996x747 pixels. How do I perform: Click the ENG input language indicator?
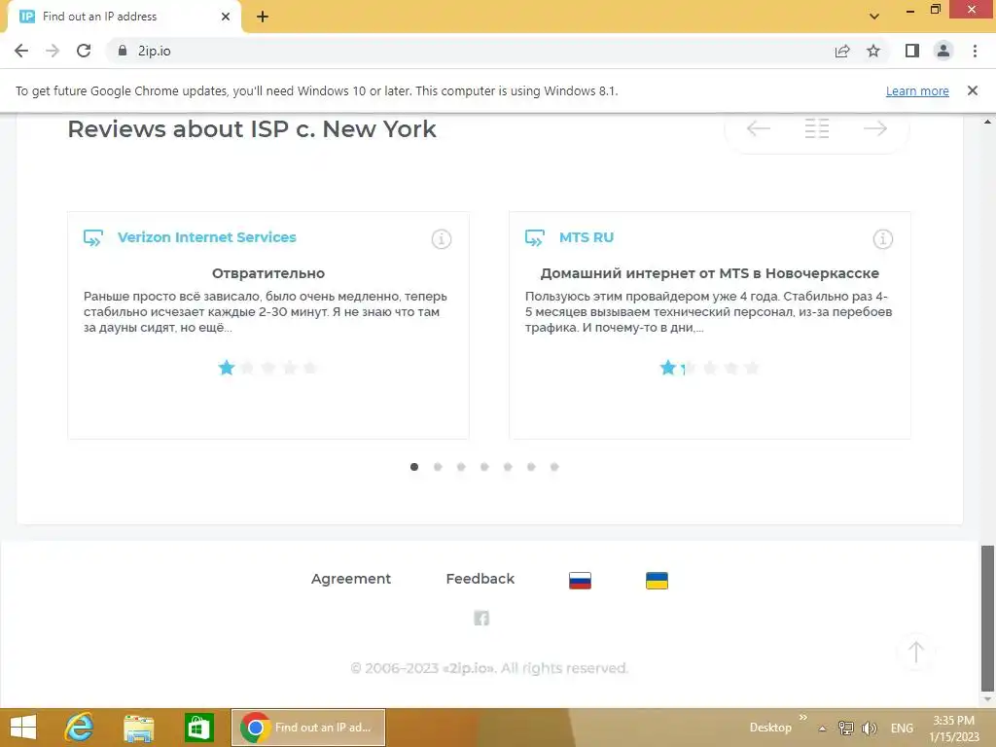point(902,728)
